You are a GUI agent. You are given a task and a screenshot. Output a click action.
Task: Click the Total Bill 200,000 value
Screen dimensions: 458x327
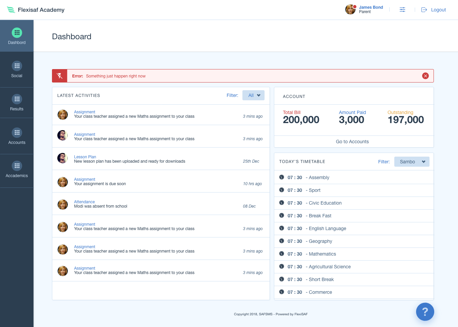(301, 120)
